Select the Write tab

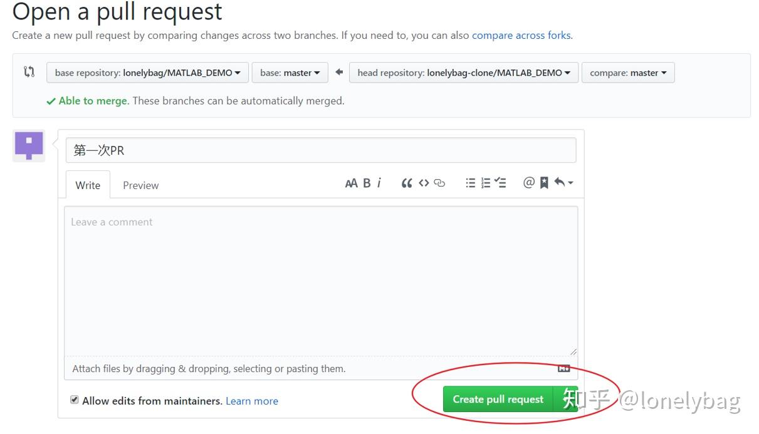(x=87, y=185)
